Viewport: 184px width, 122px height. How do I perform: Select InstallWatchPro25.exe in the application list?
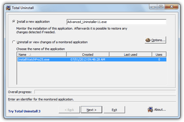coord(34,59)
